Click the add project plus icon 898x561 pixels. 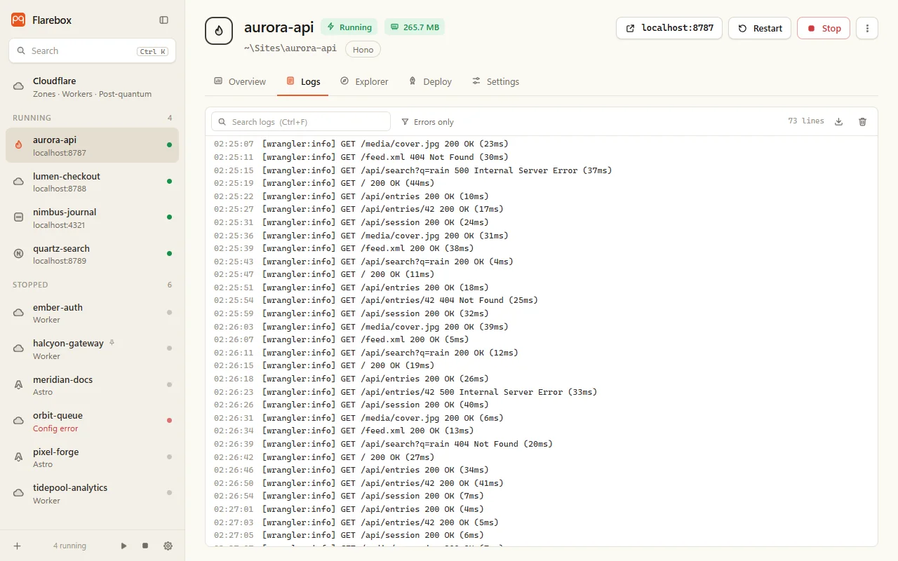tap(18, 546)
